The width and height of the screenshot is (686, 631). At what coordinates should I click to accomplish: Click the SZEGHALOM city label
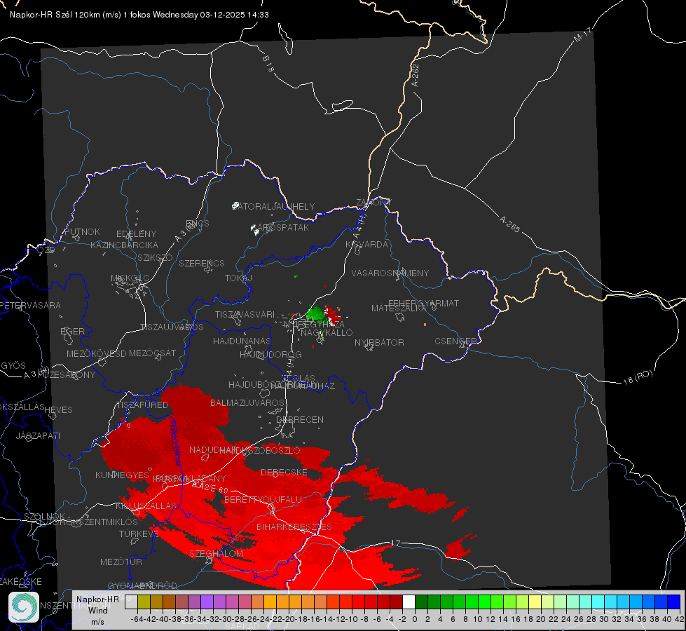[216, 553]
